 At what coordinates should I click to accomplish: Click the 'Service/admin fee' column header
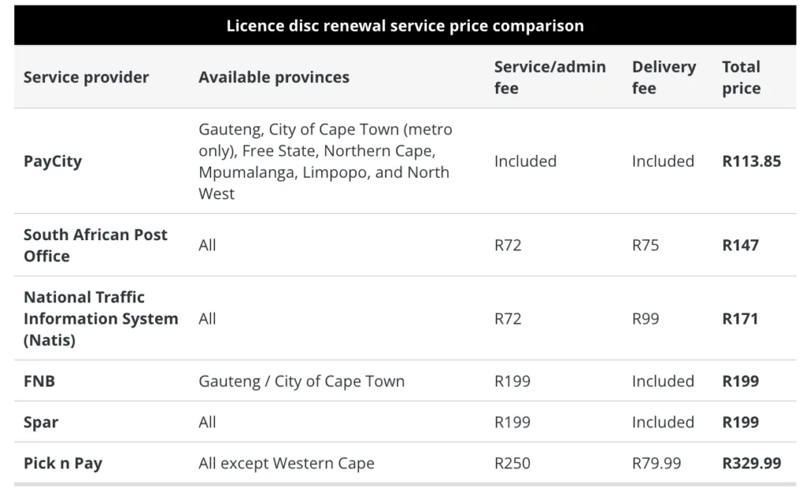[550, 77]
